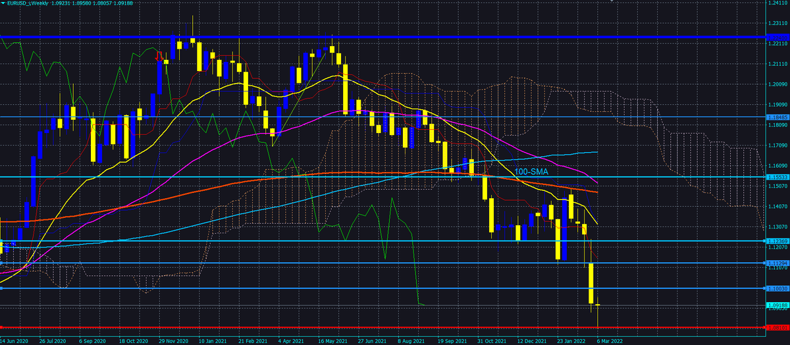This screenshot has width=790, height=345.
Task: Click the 1.15533 price level label
Action: [777, 177]
